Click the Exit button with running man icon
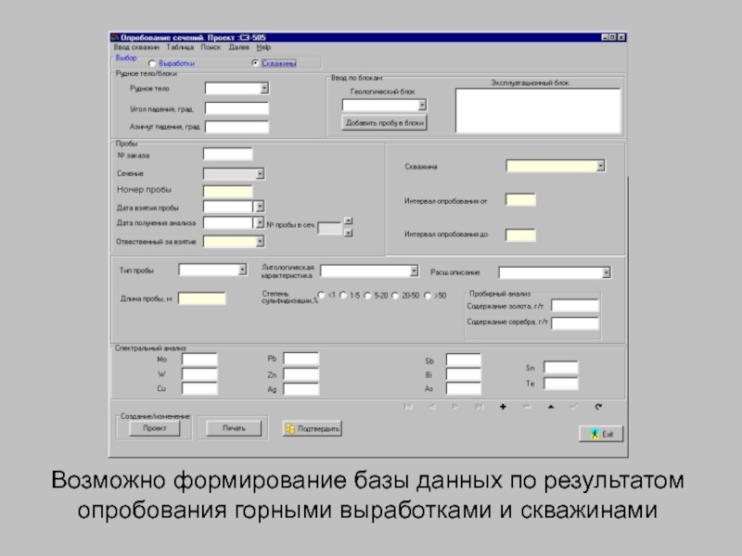 (x=601, y=434)
